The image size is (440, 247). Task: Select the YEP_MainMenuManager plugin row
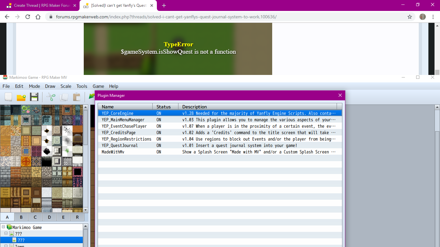pos(220,120)
